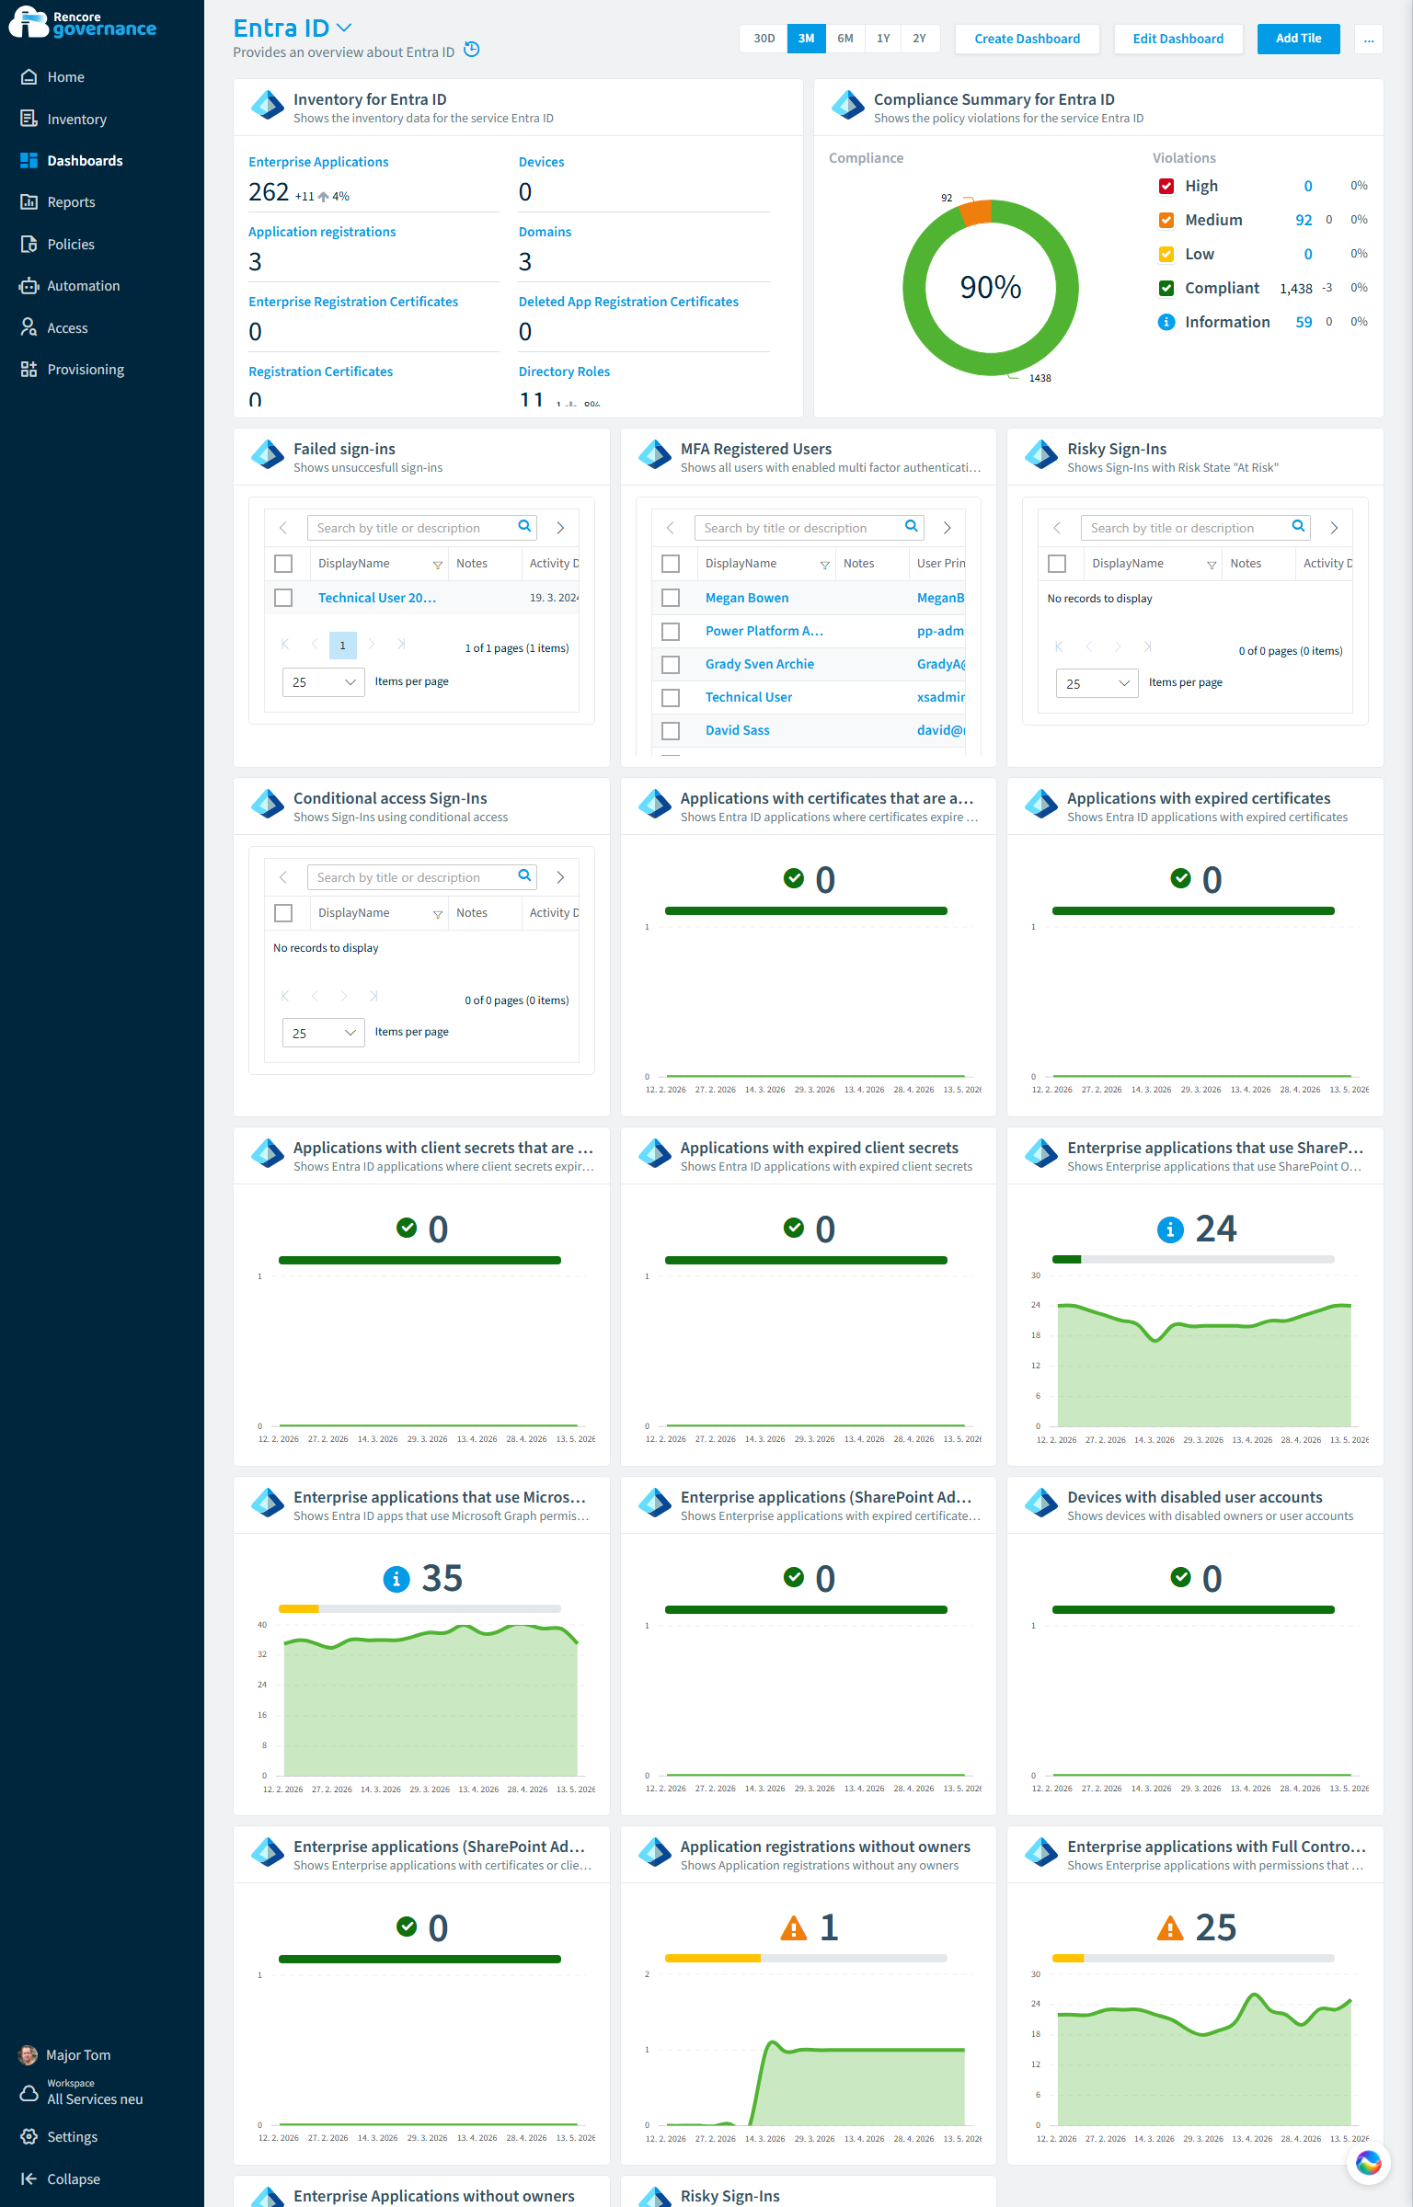The width and height of the screenshot is (1413, 2207).
Task: Toggle the High violations checkbox
Action: 1166,187
